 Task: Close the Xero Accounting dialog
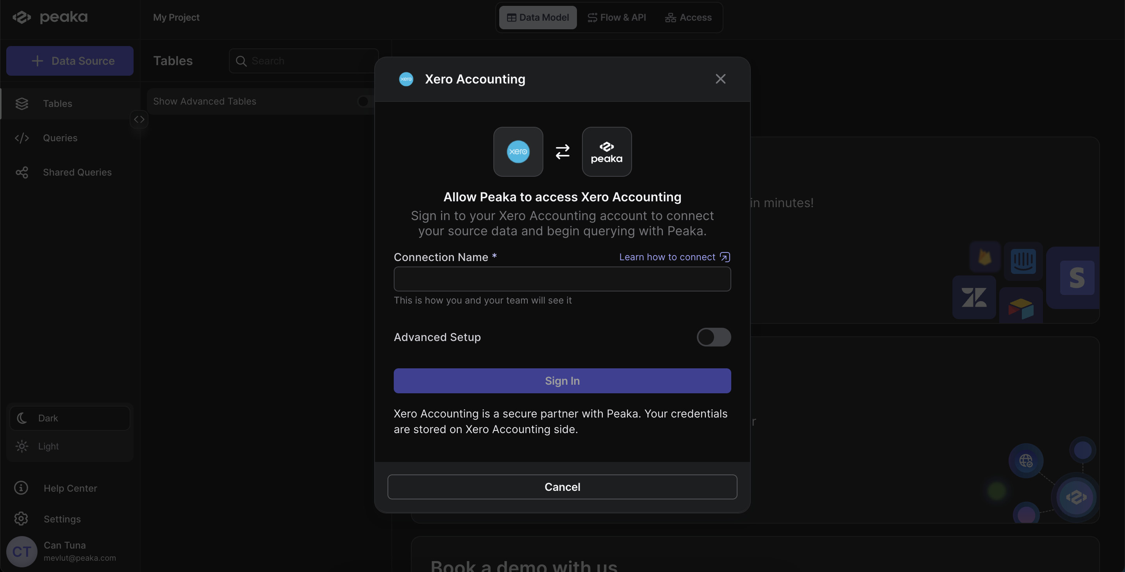720,79
